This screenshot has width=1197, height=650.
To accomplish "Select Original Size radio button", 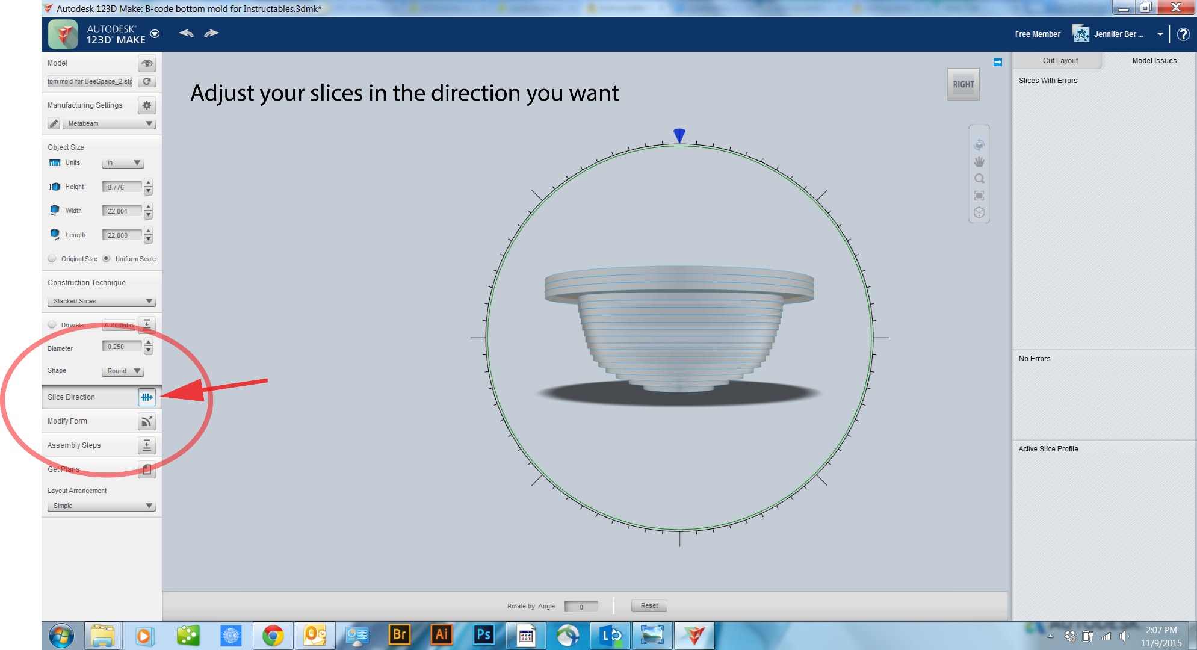I will 51,259.
